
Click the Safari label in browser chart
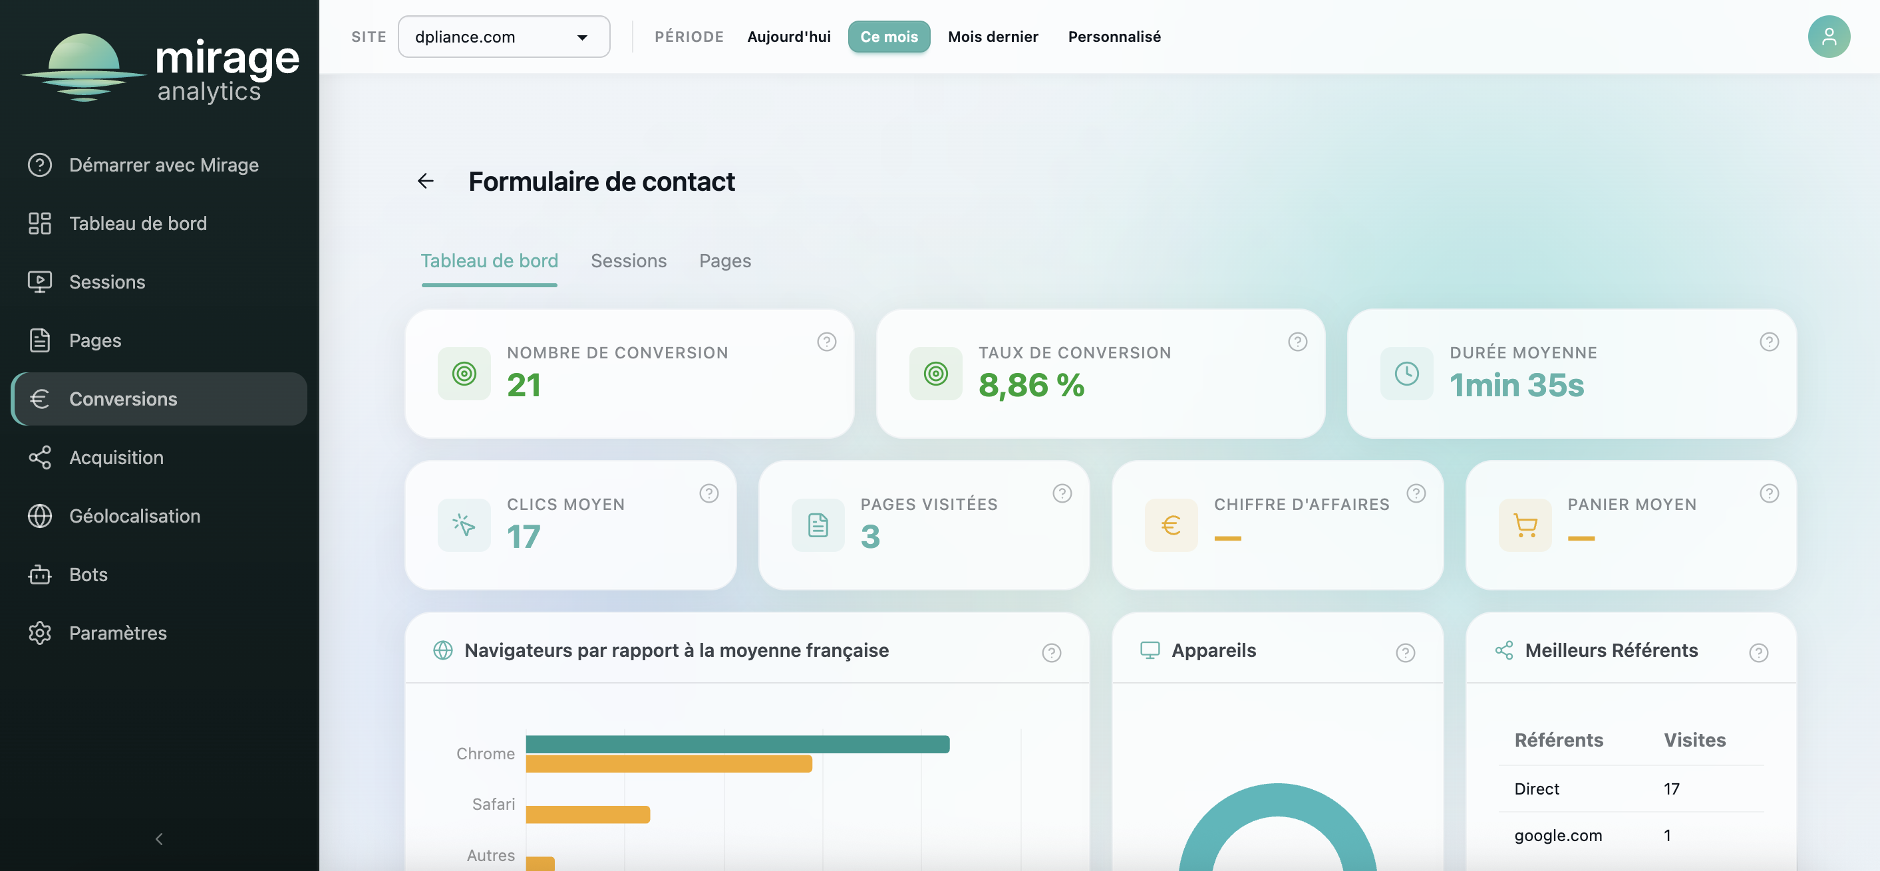494,804
